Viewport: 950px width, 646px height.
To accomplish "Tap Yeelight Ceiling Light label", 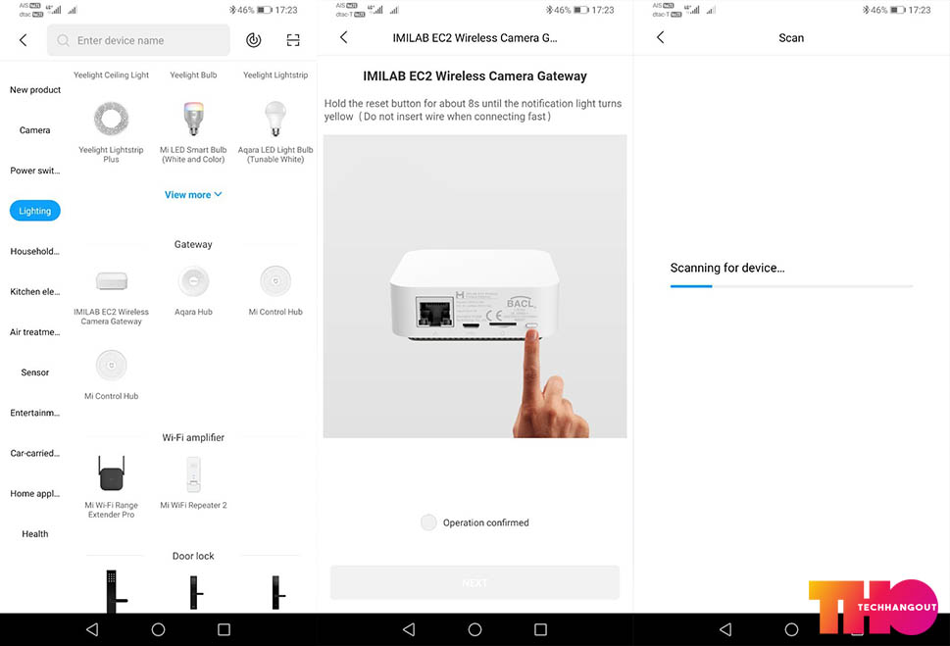I will point(111,75).
